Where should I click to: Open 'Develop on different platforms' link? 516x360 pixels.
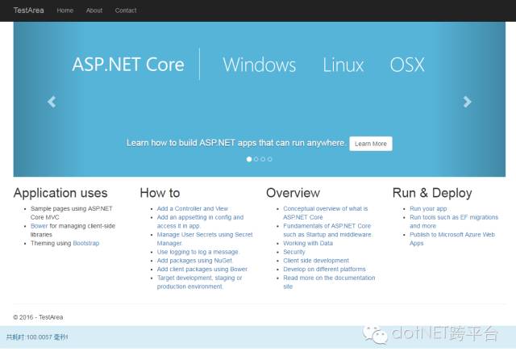point(324,269)
